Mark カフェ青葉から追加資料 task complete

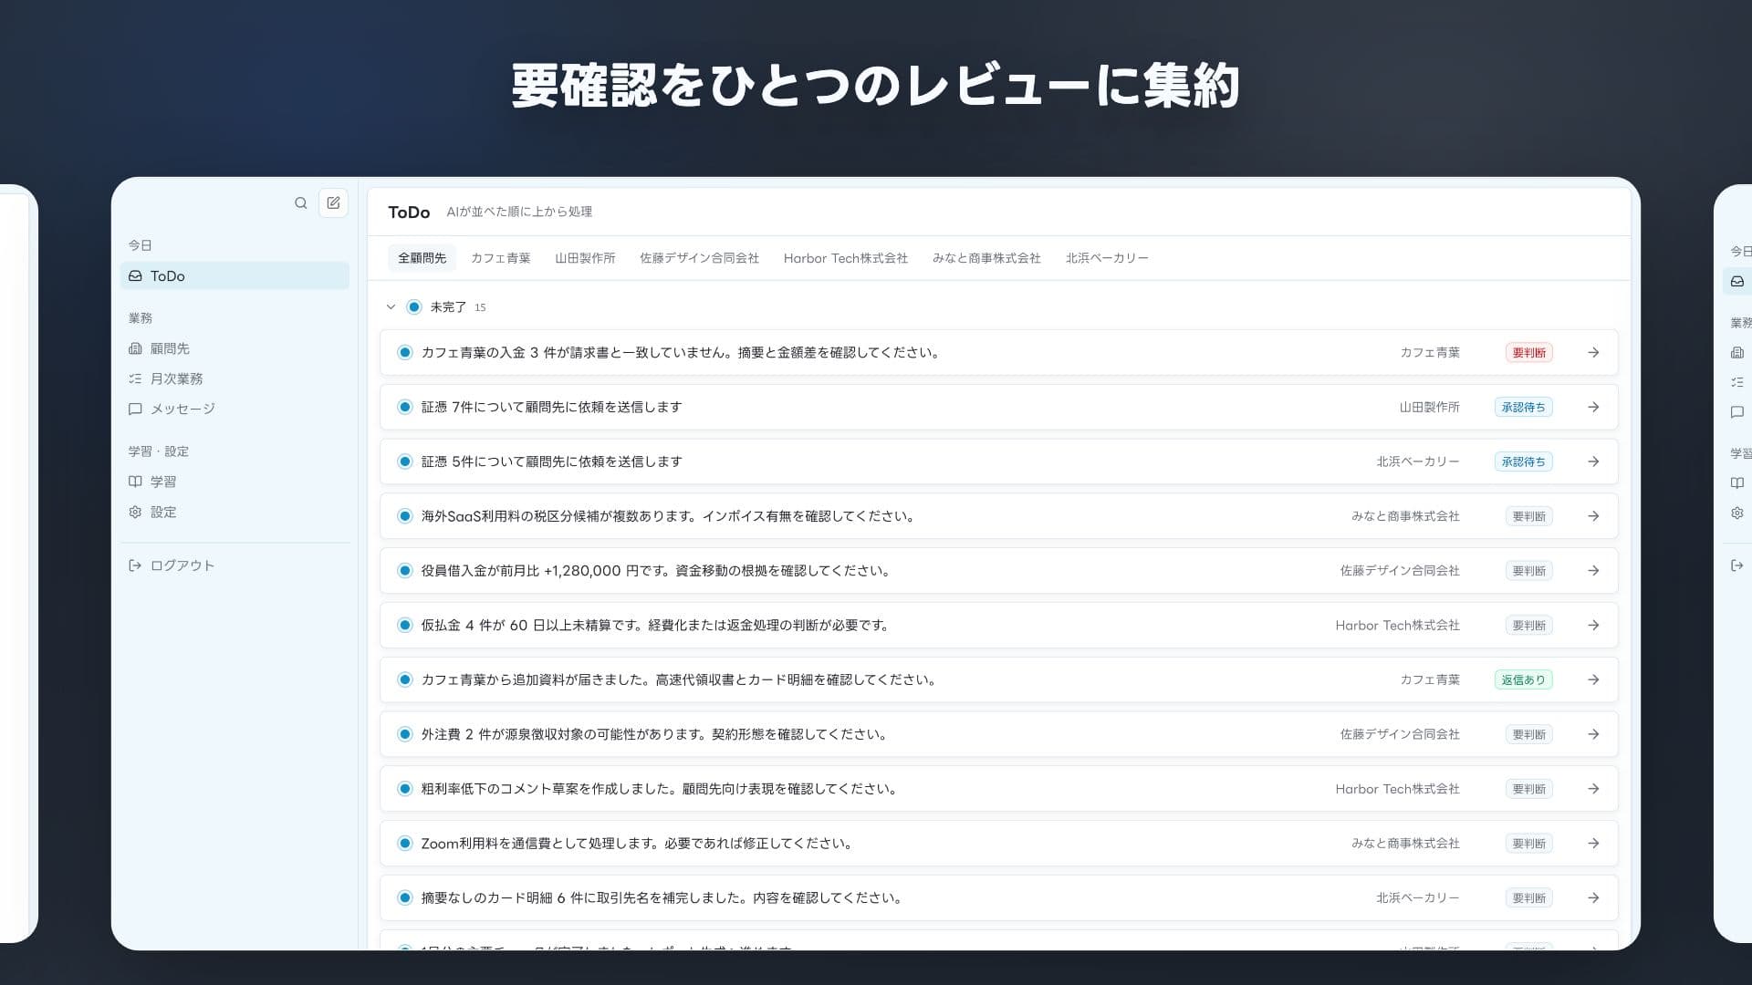point(405,679)
